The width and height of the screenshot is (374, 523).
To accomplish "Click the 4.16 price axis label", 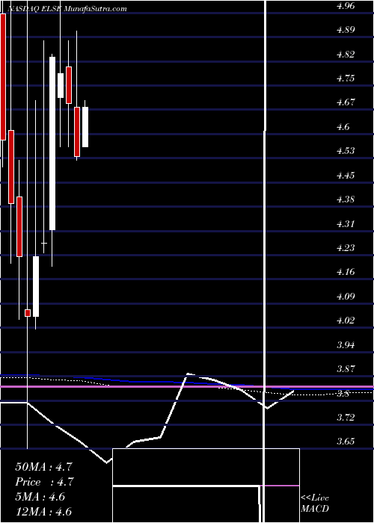I will 347,272.
